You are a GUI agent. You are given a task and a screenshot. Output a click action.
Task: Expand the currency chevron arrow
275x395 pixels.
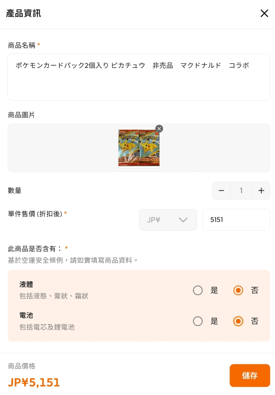pos(183,220)
